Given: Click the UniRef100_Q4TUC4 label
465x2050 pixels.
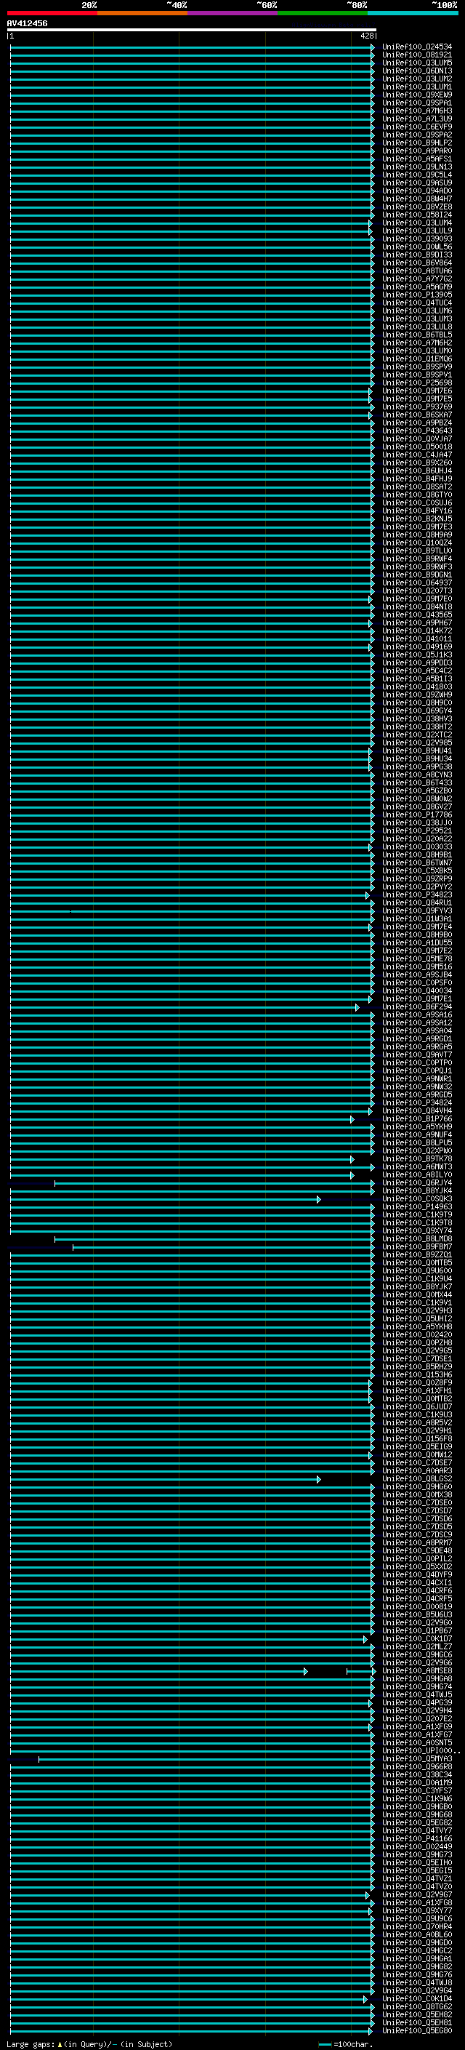Looking at the screenshot, I should click(x=416, y=303).
